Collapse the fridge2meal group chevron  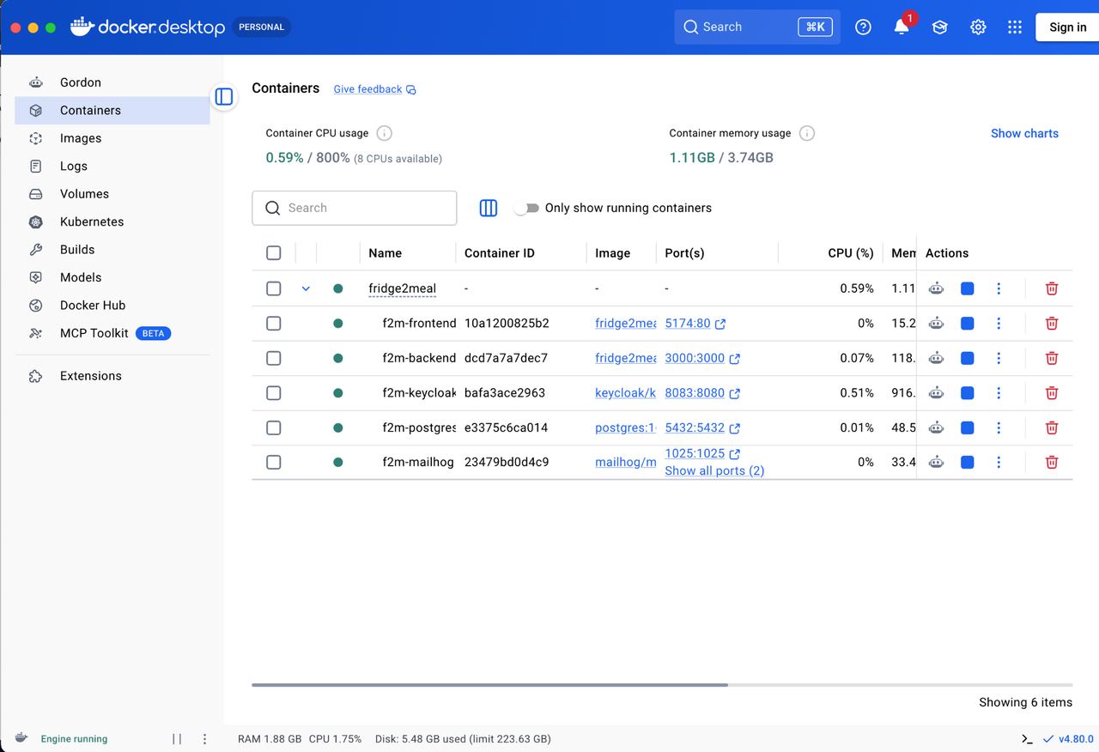(306, 288)
